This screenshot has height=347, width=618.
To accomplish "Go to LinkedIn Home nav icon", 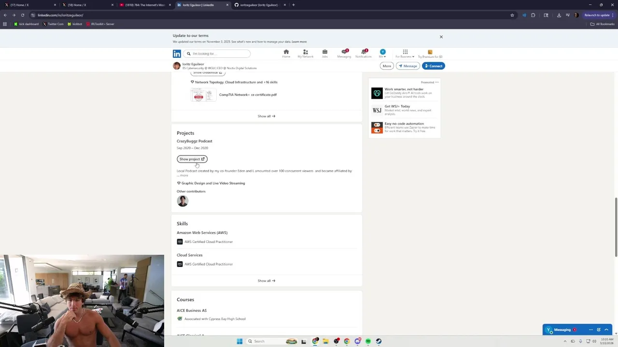I will [x=286, y=53].
